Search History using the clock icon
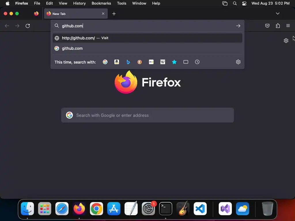 [197, 62]
